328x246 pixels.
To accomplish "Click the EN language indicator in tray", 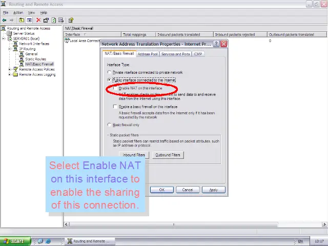I will pos(300,241).
